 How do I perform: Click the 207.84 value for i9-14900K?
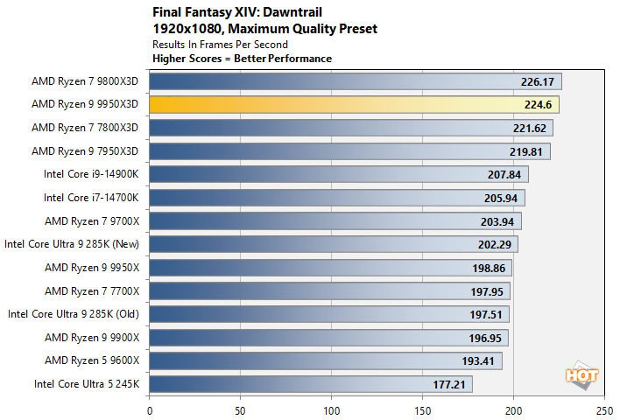tap(505, 175)
